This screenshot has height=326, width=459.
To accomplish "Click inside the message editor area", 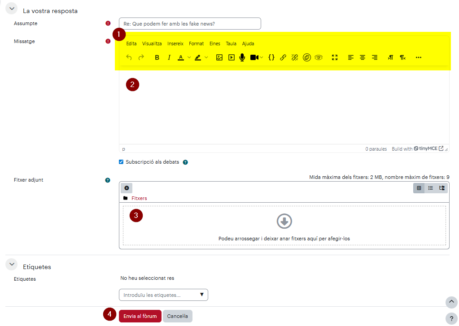I will 284,107.
